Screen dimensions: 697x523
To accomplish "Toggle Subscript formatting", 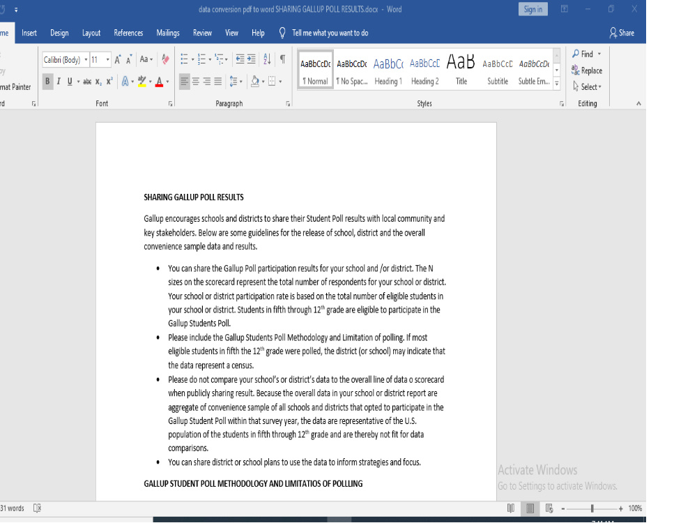I will pyautogui.click(x=99, y=82).
